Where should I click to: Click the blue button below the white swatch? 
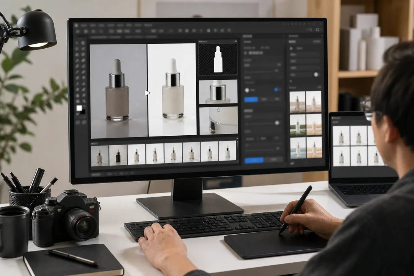[x=251, y=99]
